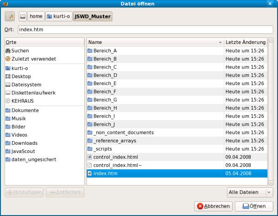The image size is (278, 216).
Task: Select the JavaScout bookmark folder
Action: click(23, 151)
